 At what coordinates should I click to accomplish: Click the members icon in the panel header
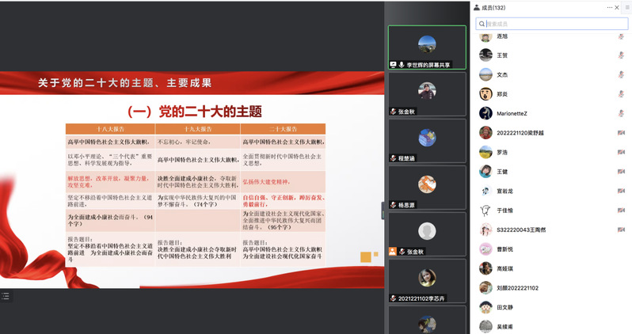pos(477,7)
